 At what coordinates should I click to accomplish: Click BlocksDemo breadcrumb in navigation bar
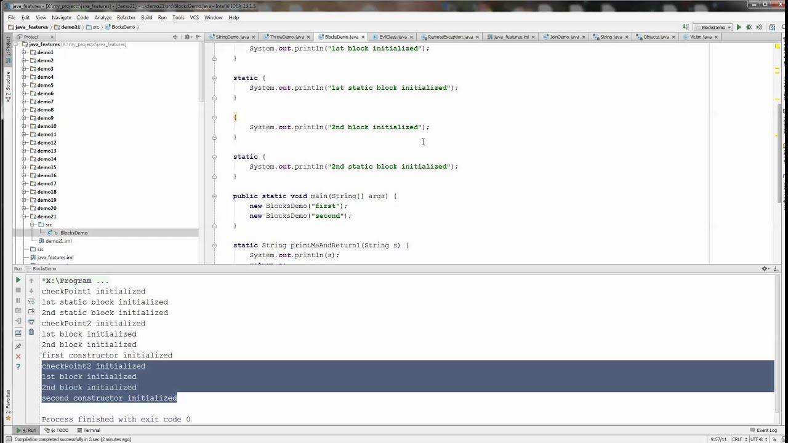click(120, 27)
